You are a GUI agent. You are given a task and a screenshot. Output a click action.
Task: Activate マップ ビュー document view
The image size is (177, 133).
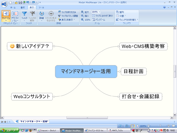click(6, 16)
